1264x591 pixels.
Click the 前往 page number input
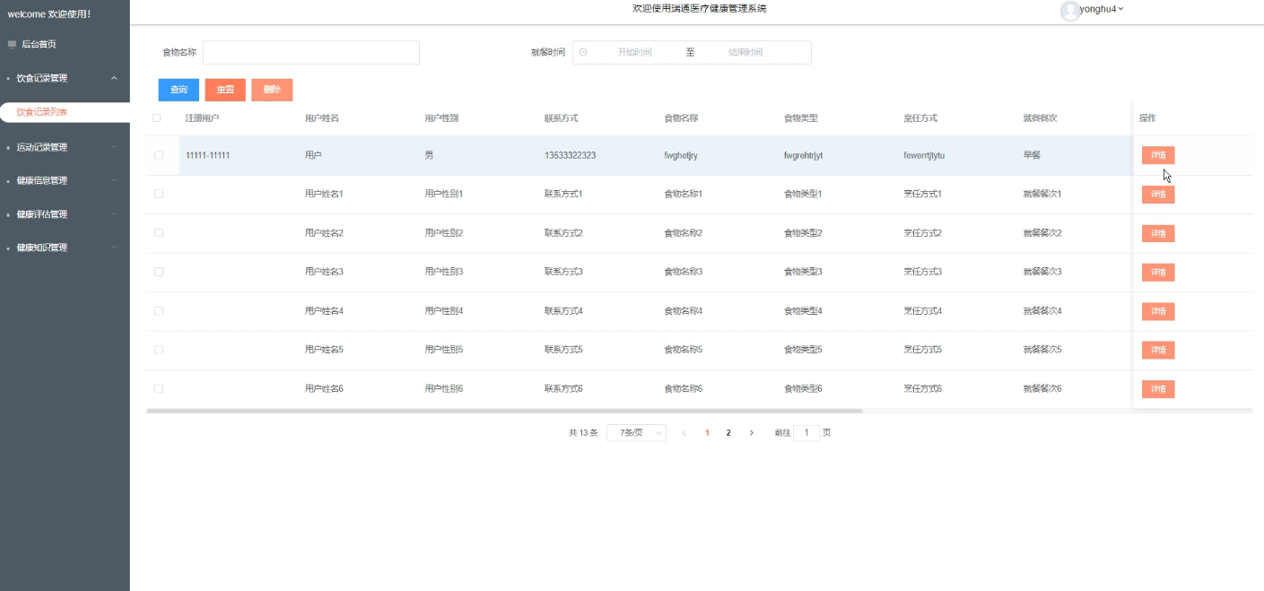click(806, 432)
